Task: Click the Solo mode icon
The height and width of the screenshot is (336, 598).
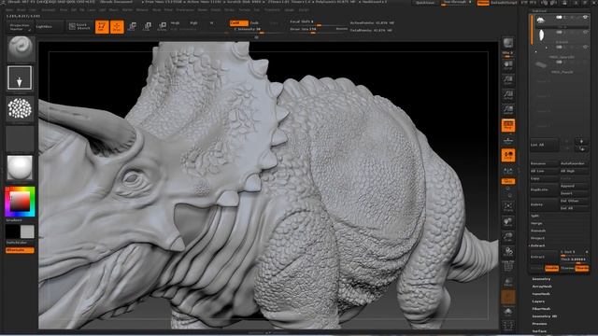Action: [x=508, y=312]
